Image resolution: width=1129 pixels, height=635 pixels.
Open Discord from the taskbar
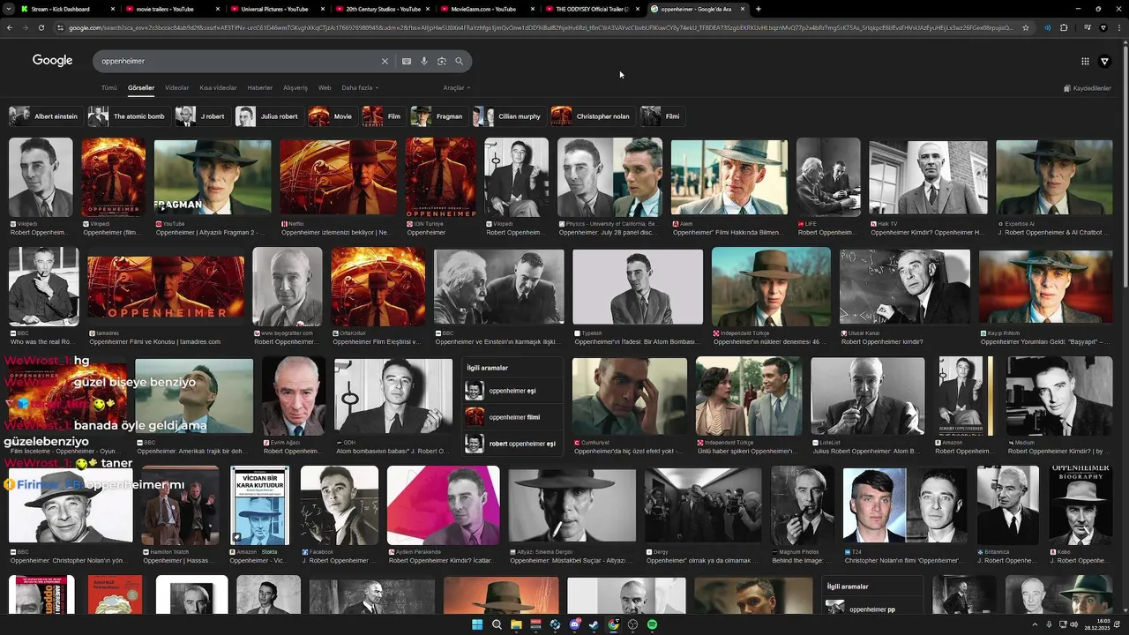click(x=574, y=624)
